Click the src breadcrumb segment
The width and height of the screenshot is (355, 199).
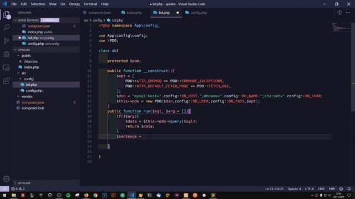click(x=86, y=20)
